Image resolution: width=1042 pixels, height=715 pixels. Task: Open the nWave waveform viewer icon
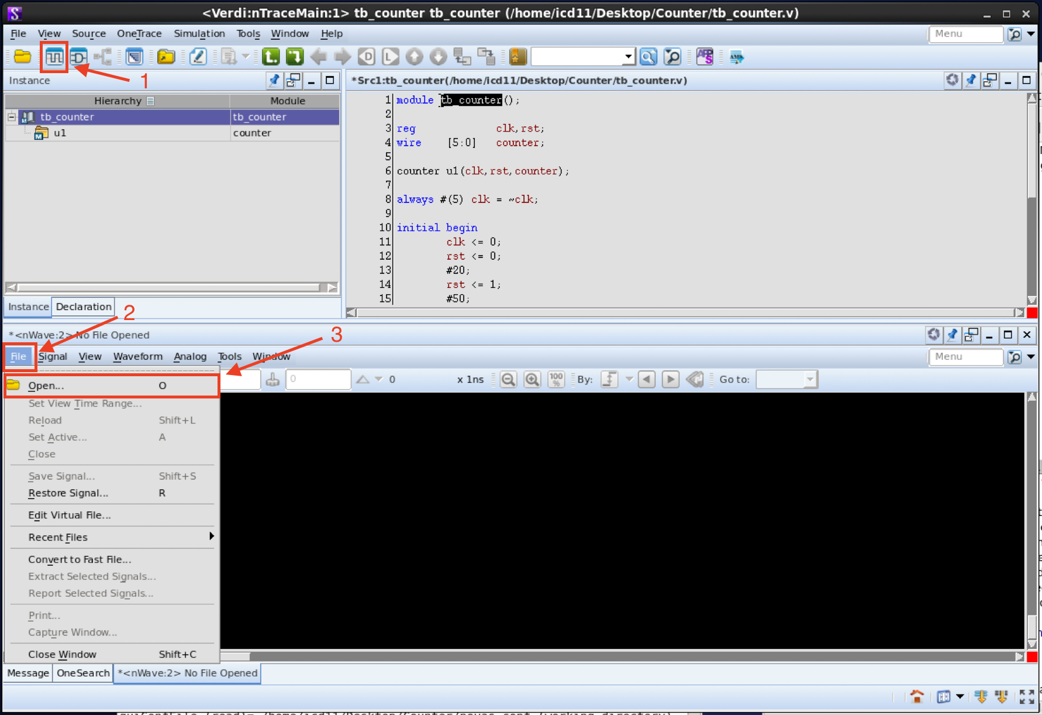[53, 56]
